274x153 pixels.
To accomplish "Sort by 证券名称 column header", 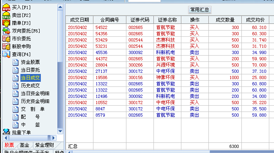I will pos(167,20).
